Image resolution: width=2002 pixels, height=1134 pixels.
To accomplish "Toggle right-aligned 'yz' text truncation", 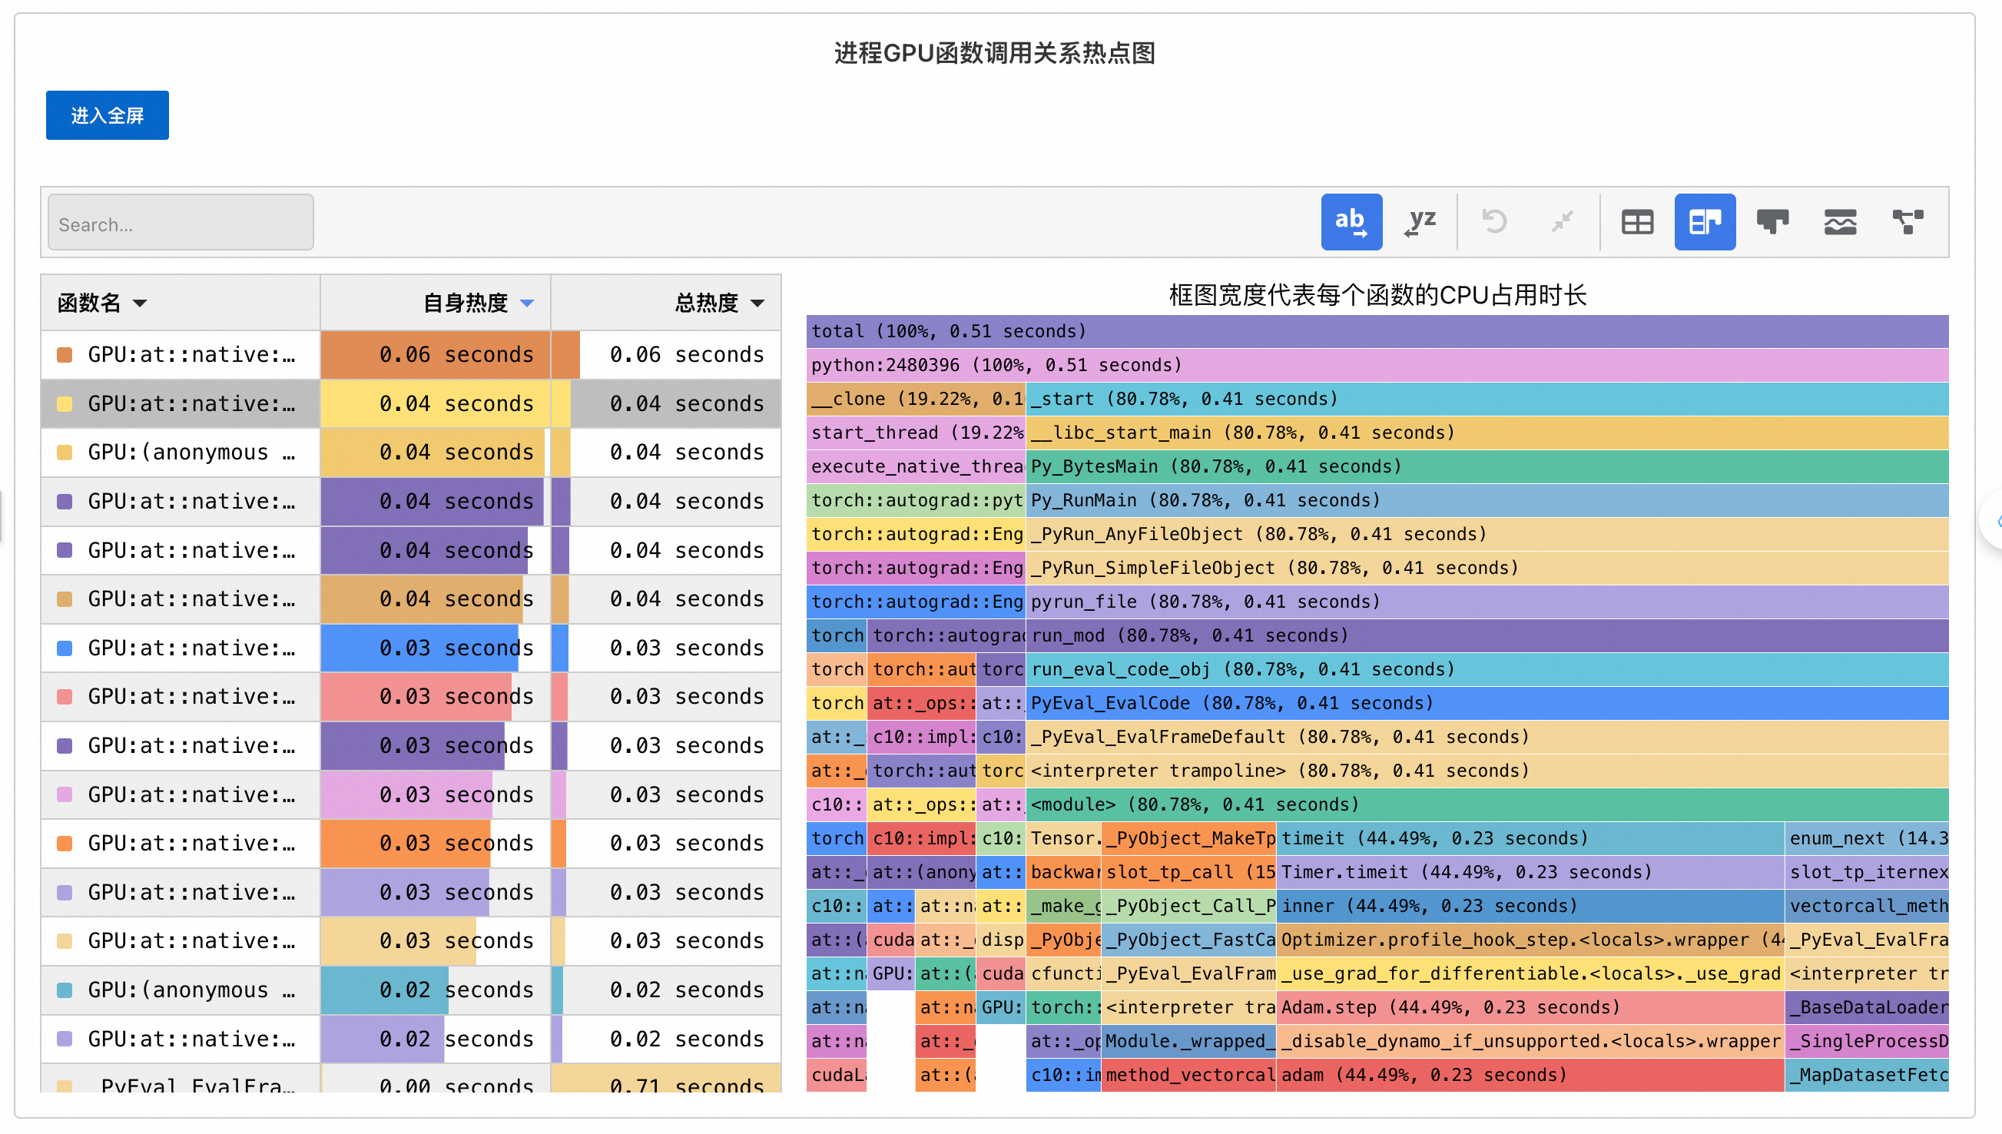I will pyautogui.click(x=1420, y=222).
